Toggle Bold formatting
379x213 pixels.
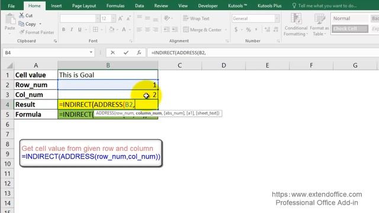click(63, 30)
